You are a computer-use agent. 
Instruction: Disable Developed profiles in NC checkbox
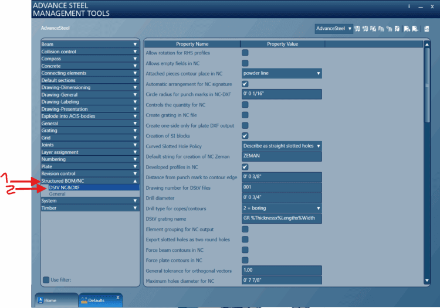coord(245,167)
